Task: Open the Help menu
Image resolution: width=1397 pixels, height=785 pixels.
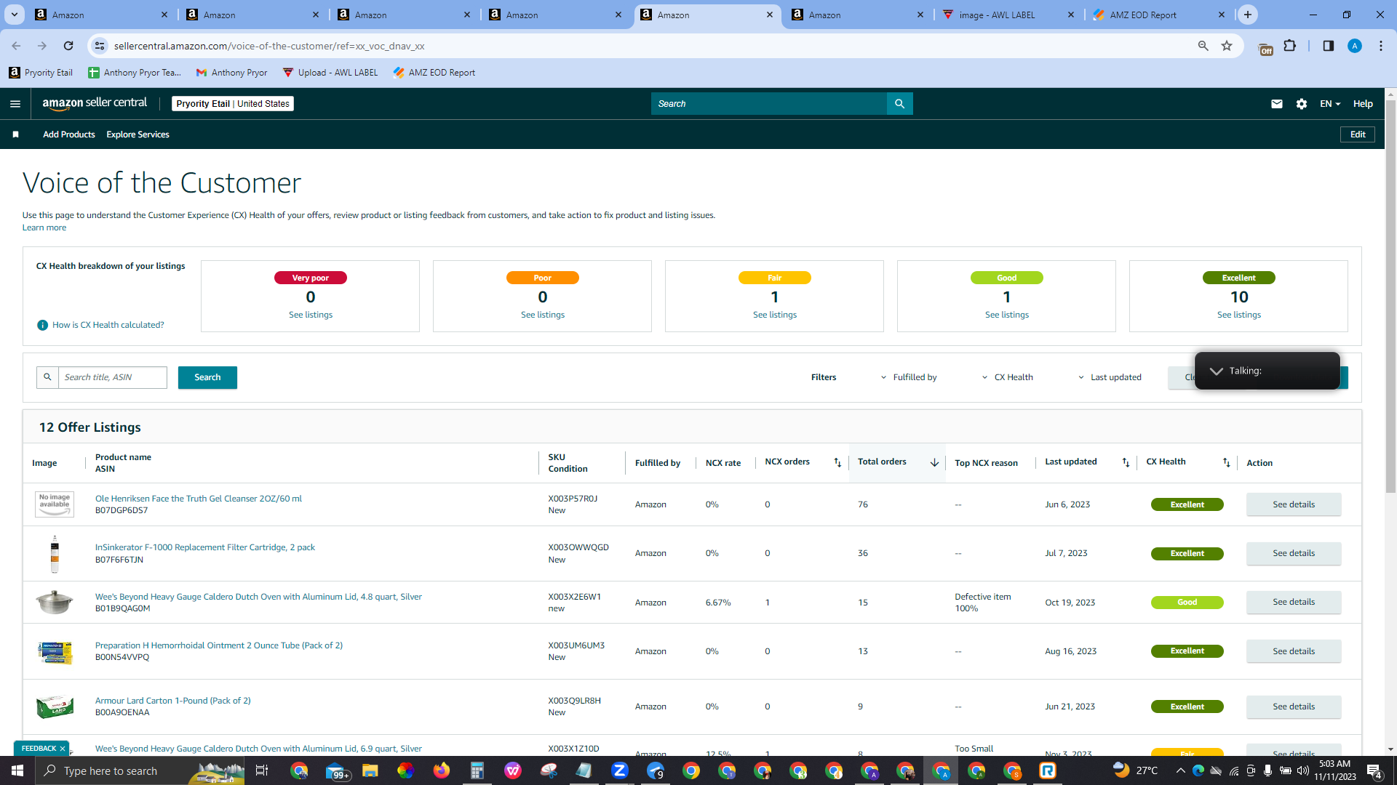Action: pos(1363,104)
